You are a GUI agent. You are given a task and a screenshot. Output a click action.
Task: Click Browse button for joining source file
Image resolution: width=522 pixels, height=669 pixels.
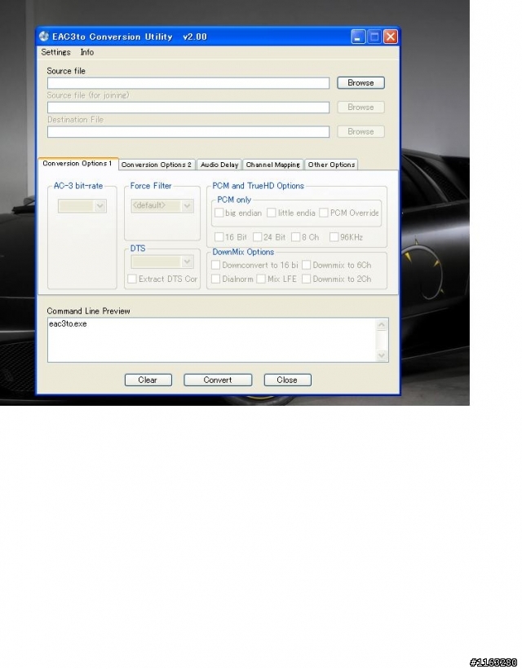(361, 107)
